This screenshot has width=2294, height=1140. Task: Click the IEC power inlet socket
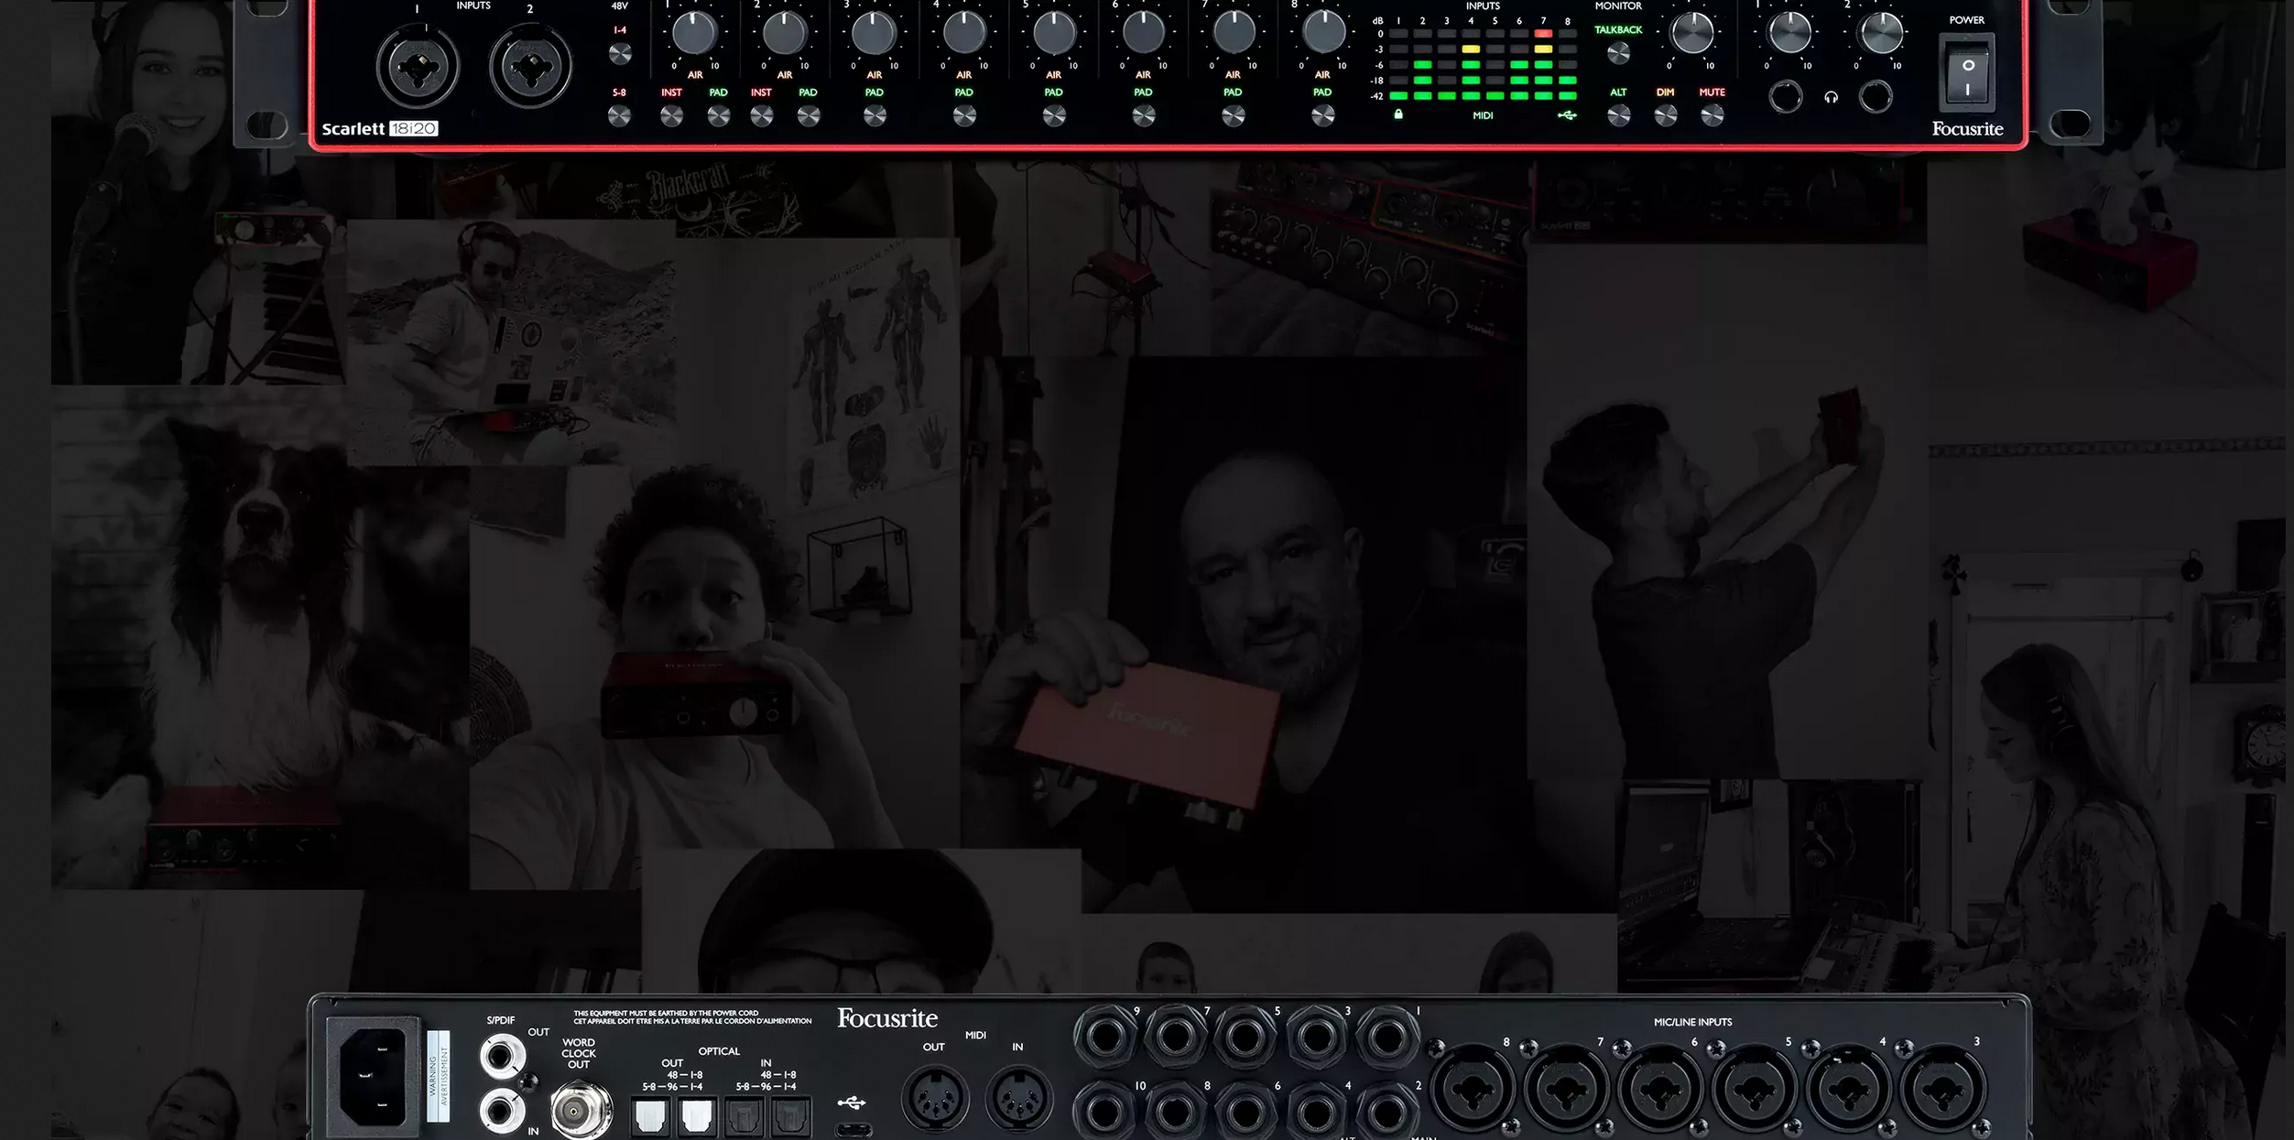tap(375, 1075)
